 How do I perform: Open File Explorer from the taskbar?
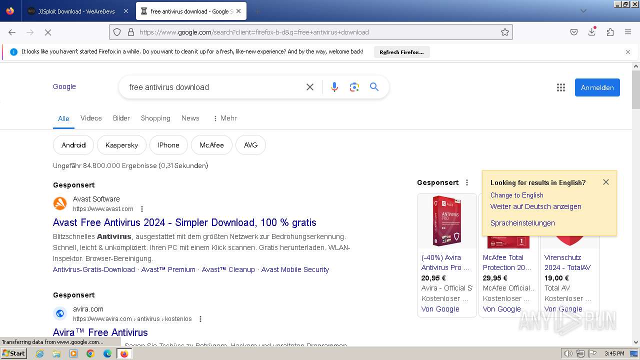click(x=56, y=353)
